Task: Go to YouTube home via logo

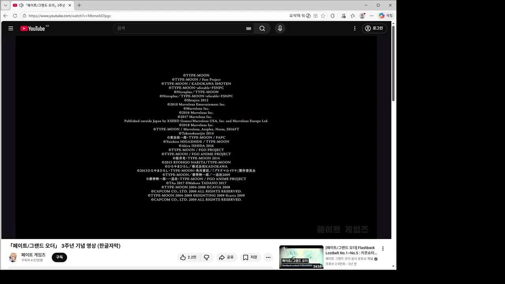Action: point(33,28)
